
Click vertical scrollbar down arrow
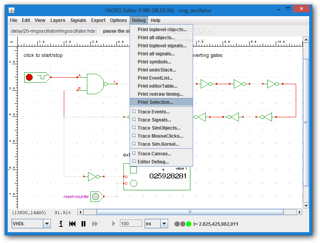(x=306, y=206)
